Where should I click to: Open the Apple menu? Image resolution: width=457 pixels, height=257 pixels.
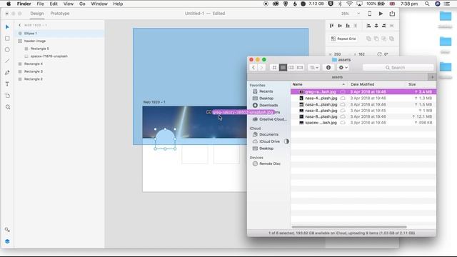point(9,4)
